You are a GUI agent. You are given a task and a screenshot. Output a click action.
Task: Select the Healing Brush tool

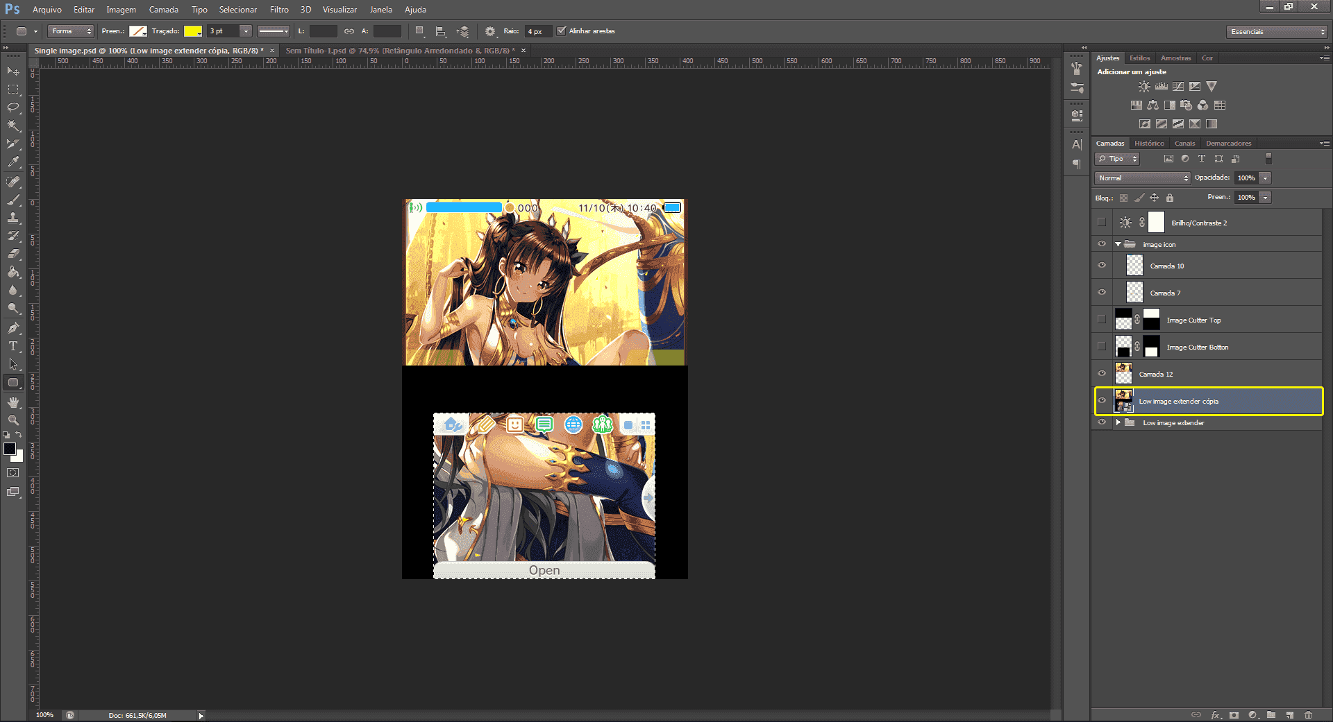coord(13,182)
